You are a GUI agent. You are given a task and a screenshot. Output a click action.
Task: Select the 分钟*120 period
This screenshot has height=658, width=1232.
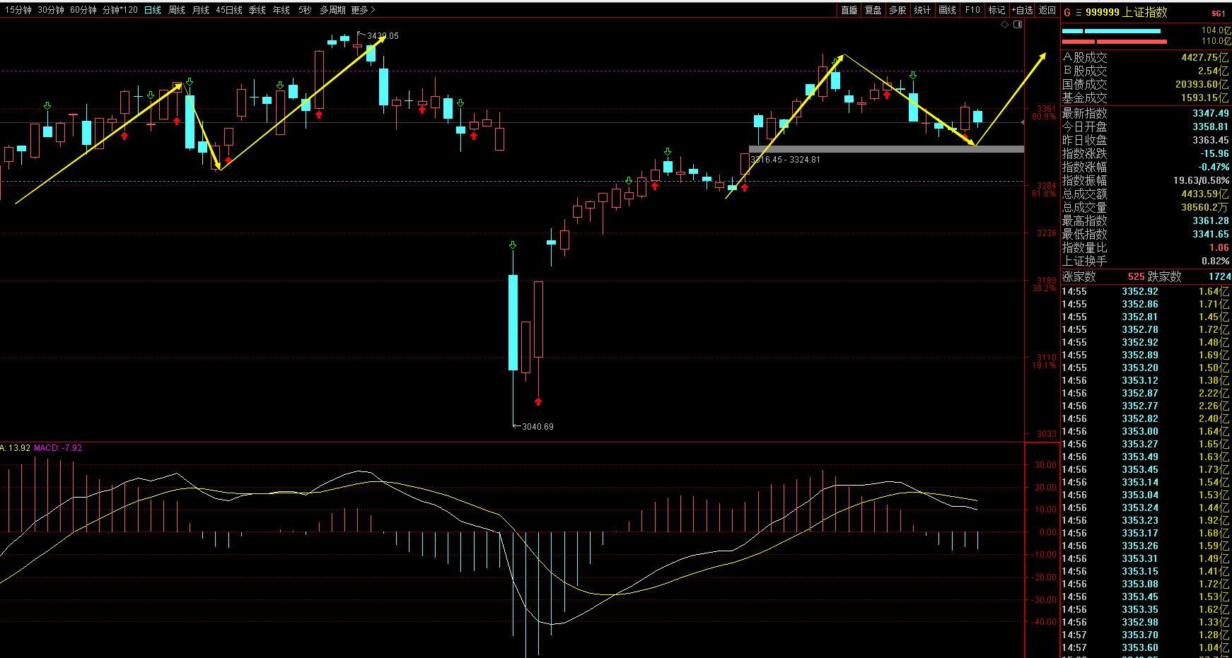[x=120, y=10]
